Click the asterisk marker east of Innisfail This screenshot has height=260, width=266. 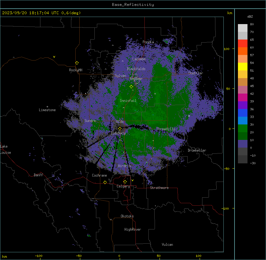(x=155, y=94)
